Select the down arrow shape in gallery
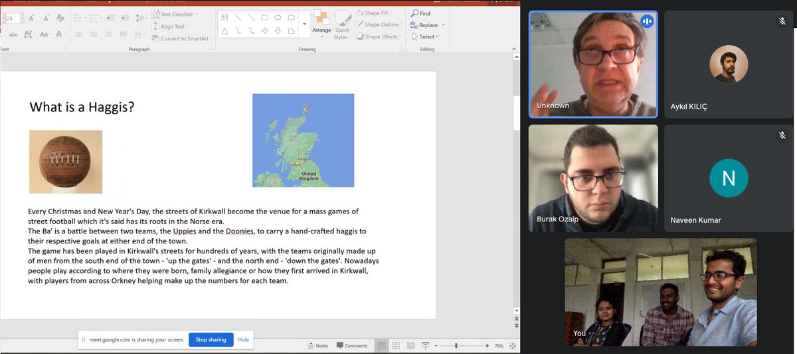 [x=278, y=30]
